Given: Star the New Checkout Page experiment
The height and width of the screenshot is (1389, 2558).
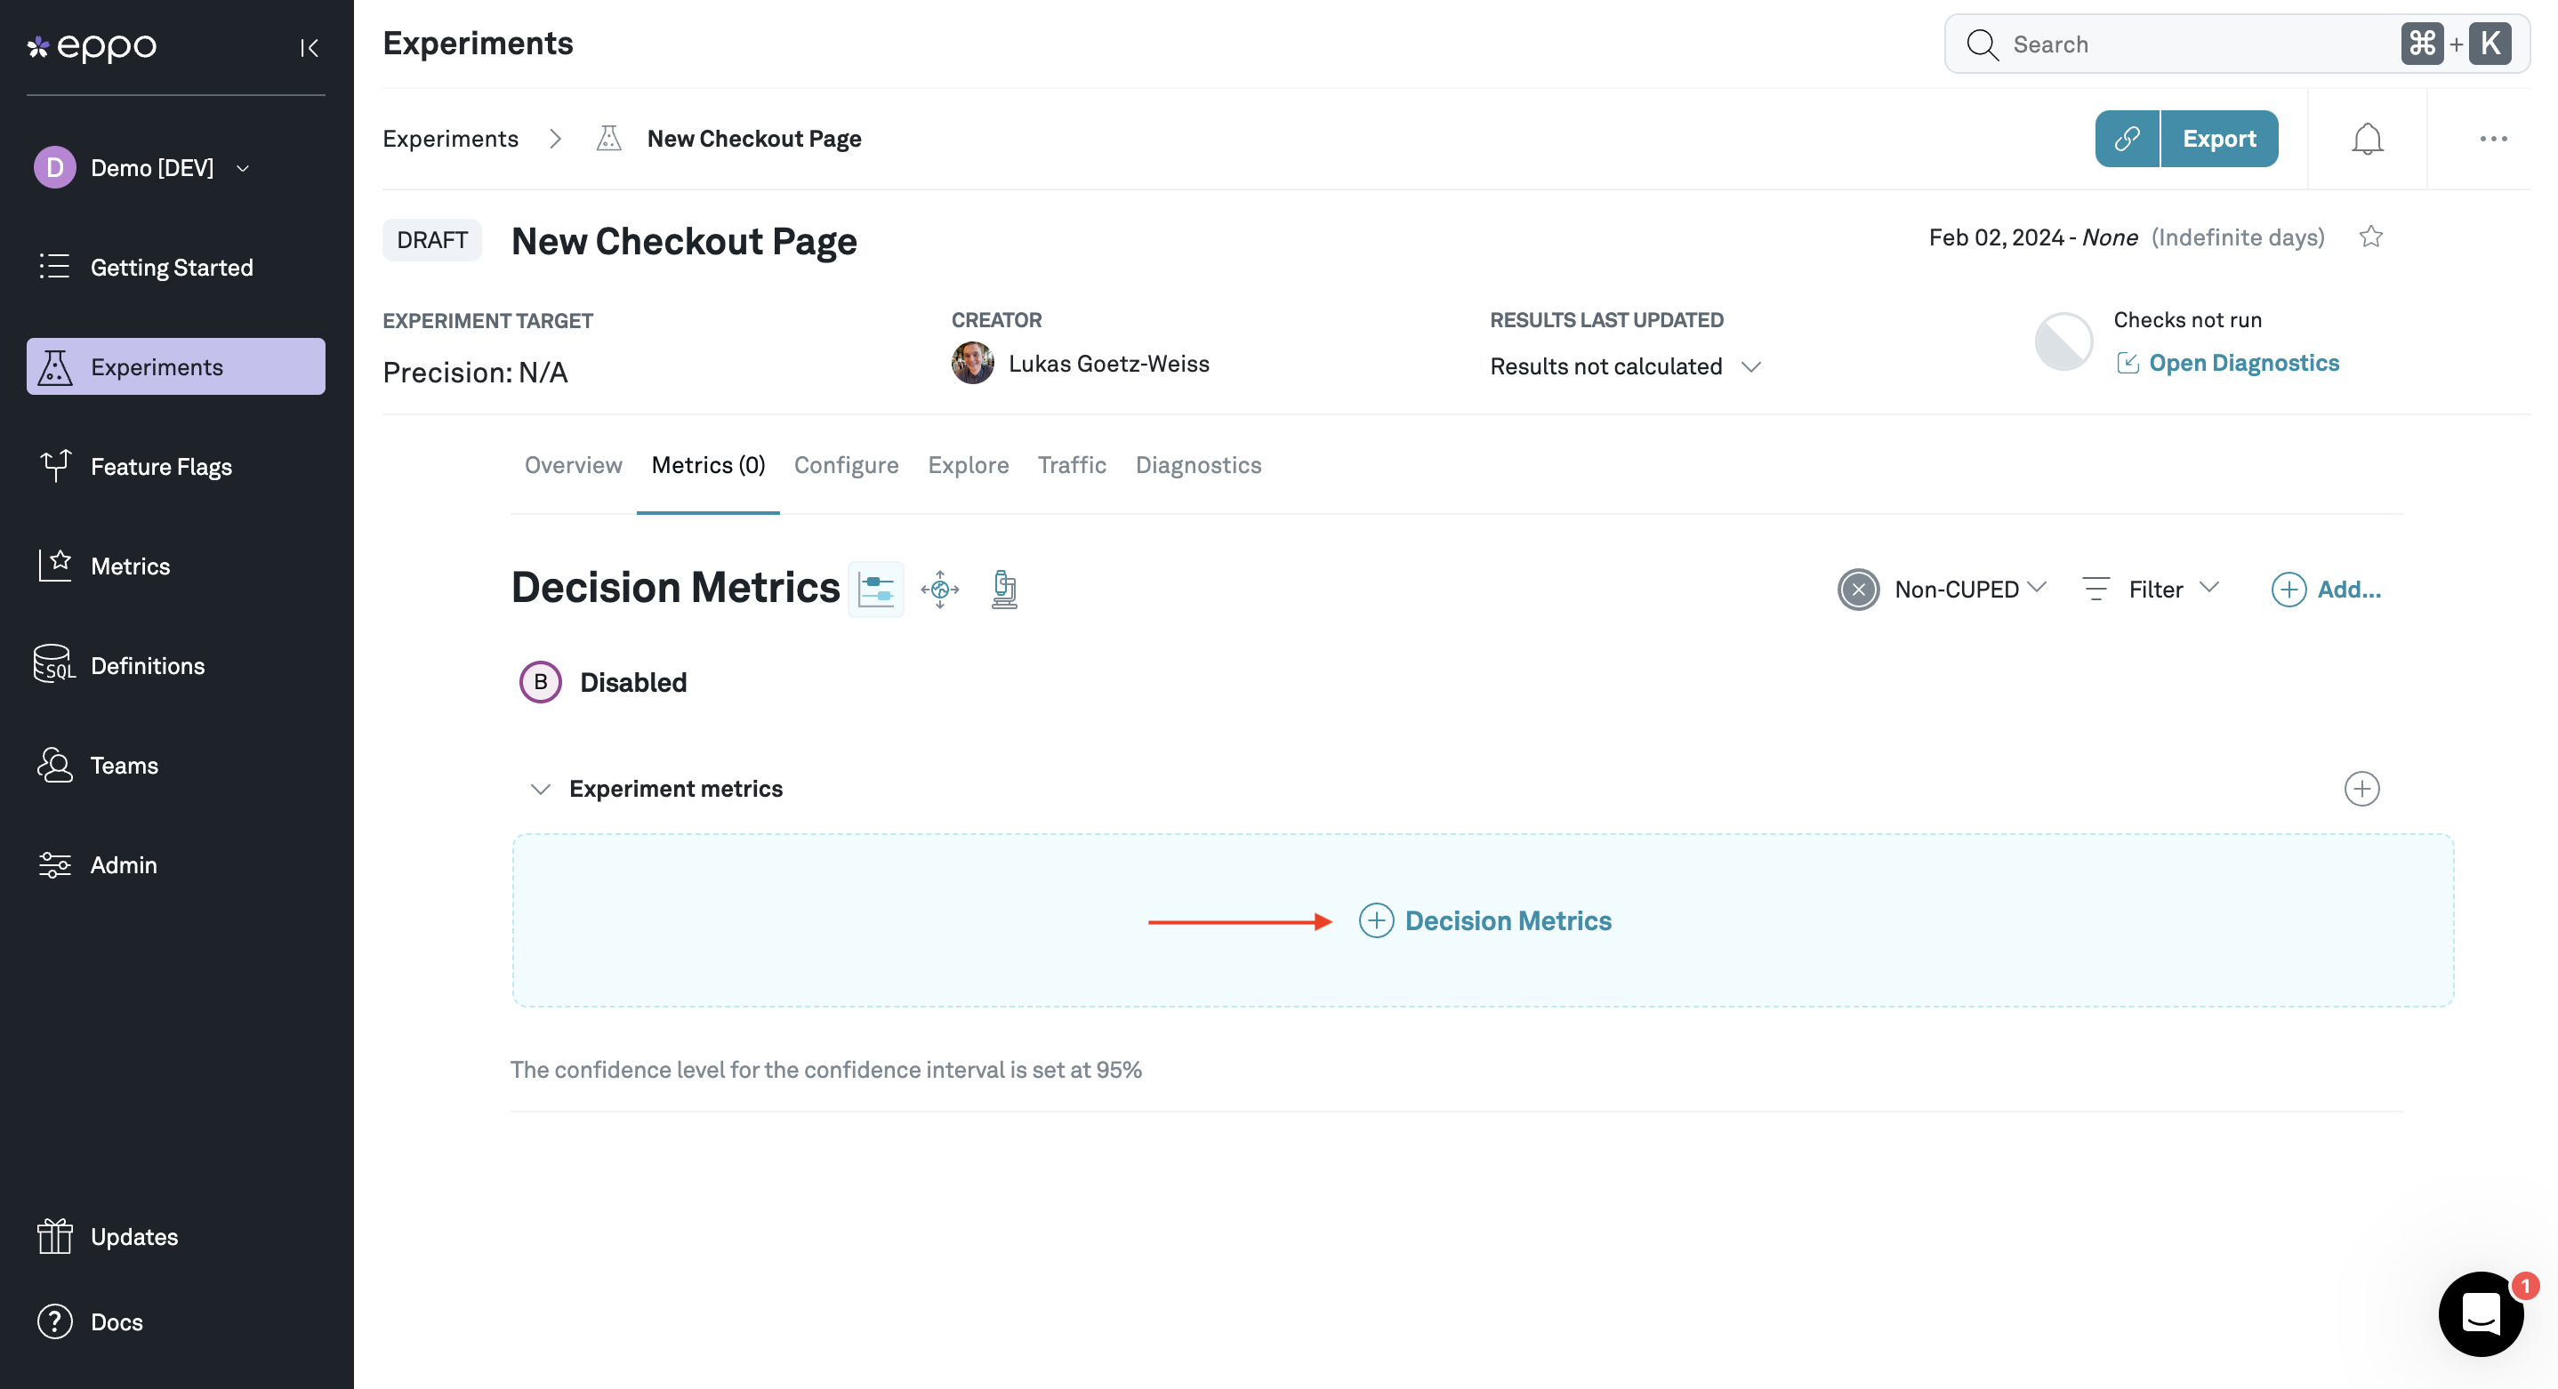Looking at the screenshot, I should tap(2371, 237).
